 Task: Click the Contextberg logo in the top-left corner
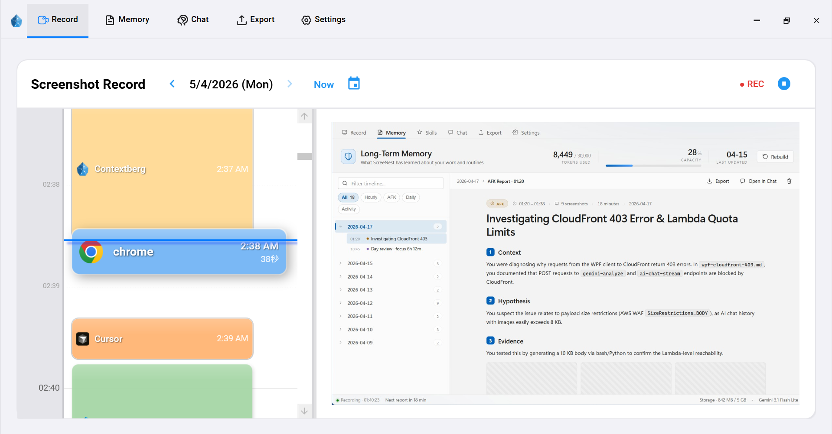click(x=16, y=20)
